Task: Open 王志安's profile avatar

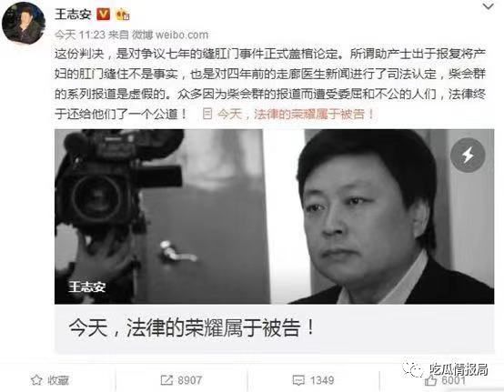Action: (24, 24)
